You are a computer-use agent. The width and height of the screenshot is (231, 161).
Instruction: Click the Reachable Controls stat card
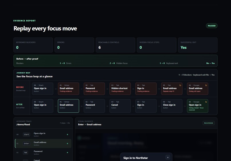[115, 45]
